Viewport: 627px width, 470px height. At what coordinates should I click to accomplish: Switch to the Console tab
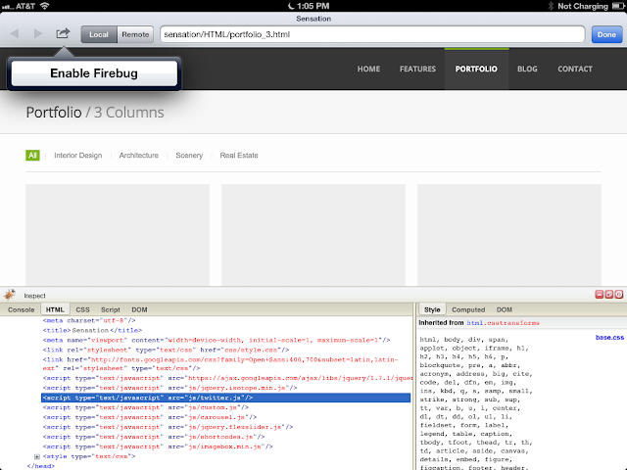click(x=22, y=309)
